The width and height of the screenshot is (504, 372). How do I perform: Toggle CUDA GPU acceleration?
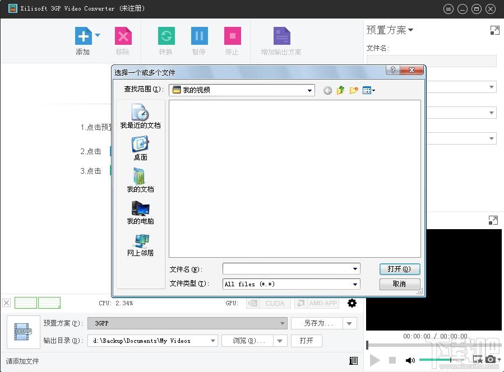click(x=269, y=303)
